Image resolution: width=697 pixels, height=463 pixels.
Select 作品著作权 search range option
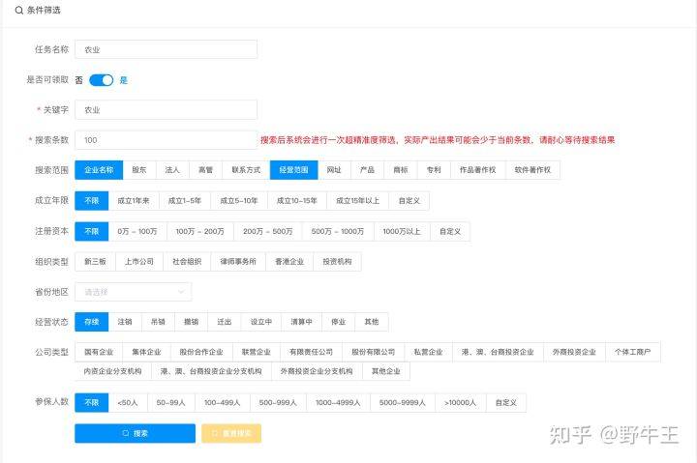[x=478, y=170]
